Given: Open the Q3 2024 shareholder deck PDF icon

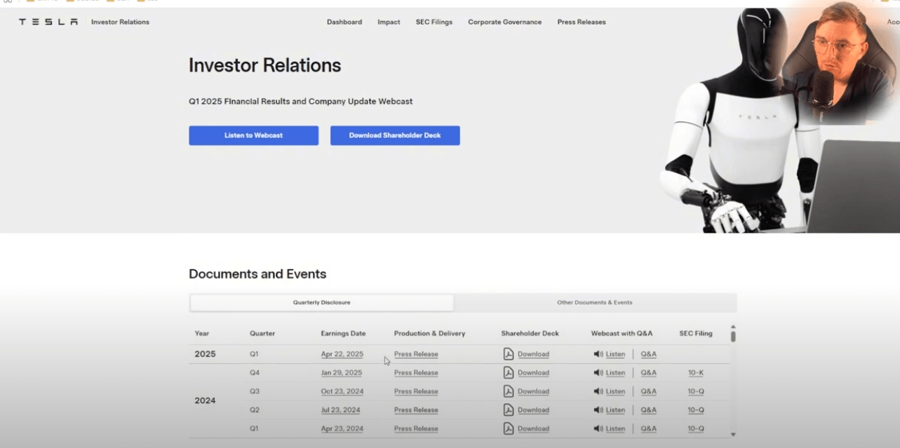Looking at the screenshot, I should tap(509, 391).
